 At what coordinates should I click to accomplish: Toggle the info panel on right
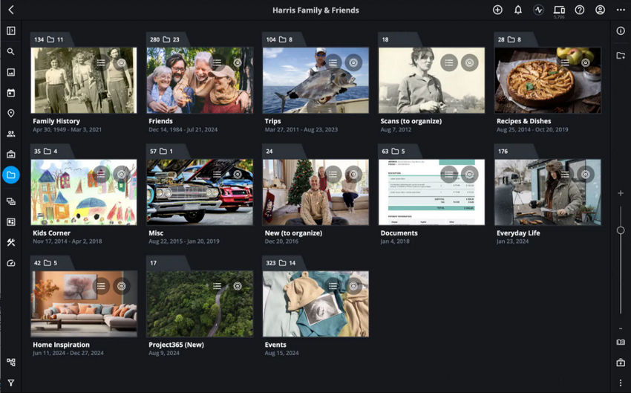point(621,31)
